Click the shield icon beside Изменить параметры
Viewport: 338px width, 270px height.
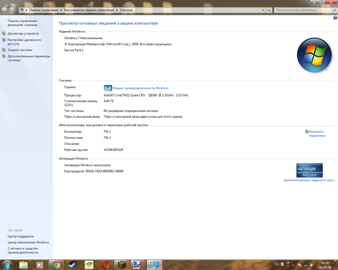(307, 132)
